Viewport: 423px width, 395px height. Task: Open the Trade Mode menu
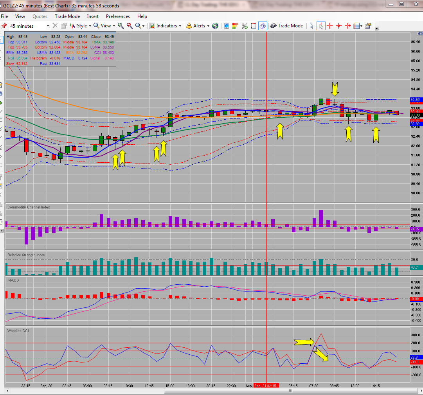pos(67,16)
